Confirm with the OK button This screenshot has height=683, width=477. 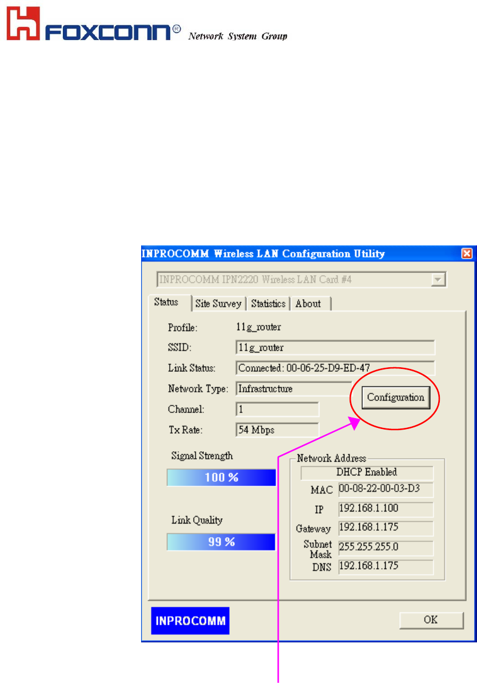point(431,620)
